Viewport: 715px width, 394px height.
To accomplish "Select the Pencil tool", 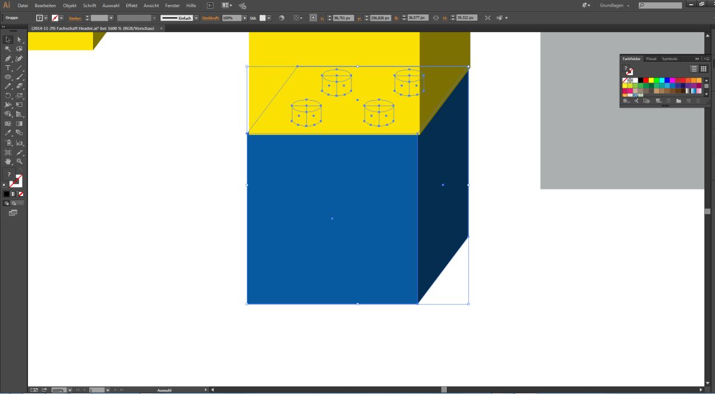I will tap(8, 86).
